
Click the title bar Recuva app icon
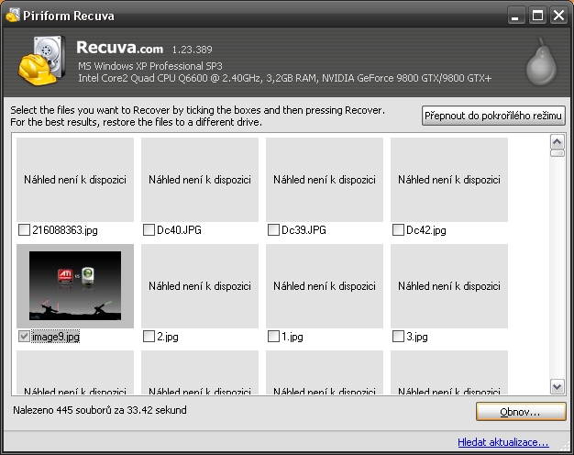point(13,15)
